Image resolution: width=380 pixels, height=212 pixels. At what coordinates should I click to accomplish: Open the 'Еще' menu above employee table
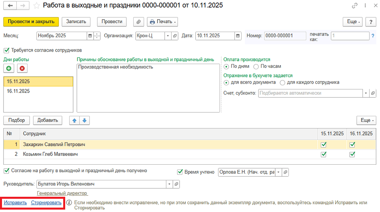tap(366, 120)
